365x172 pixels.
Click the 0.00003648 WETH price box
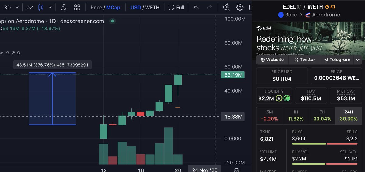click(336, 76)
